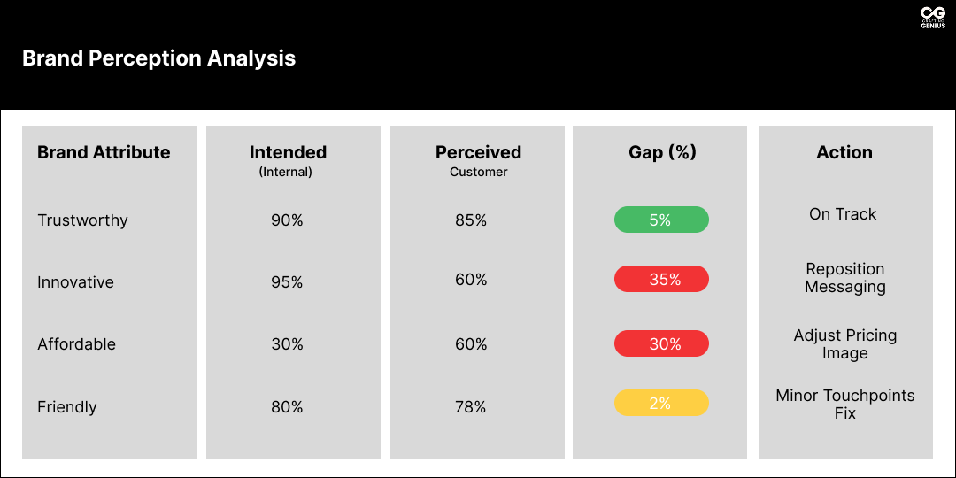This screenshot has width=956, height=478.
Task: Select the Trustworthy attribute row label
Action: (x=82, y=220)
